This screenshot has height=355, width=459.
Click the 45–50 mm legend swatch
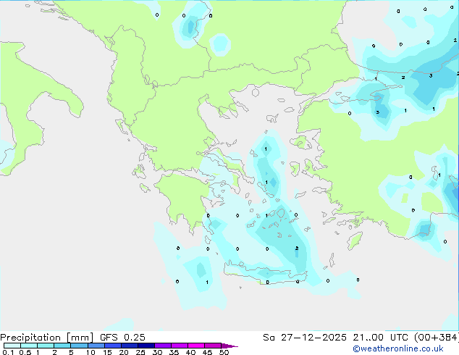coord(212,346)
